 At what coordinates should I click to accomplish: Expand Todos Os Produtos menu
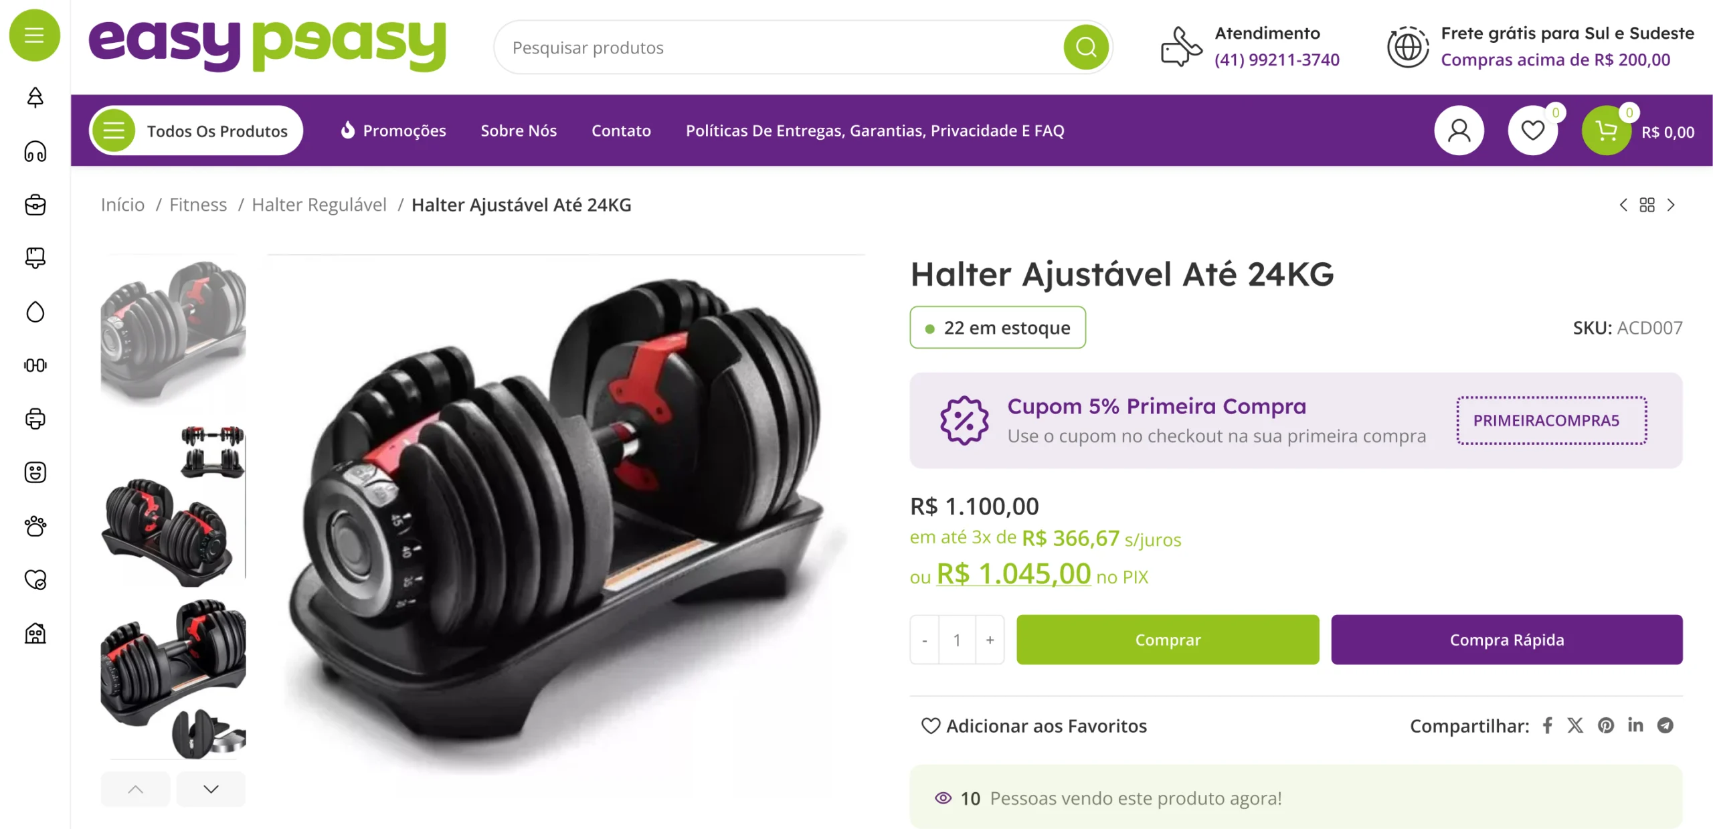coord(196,130)
